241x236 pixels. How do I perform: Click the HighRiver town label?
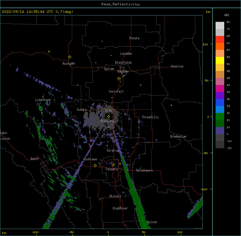(x=120, y=208)
